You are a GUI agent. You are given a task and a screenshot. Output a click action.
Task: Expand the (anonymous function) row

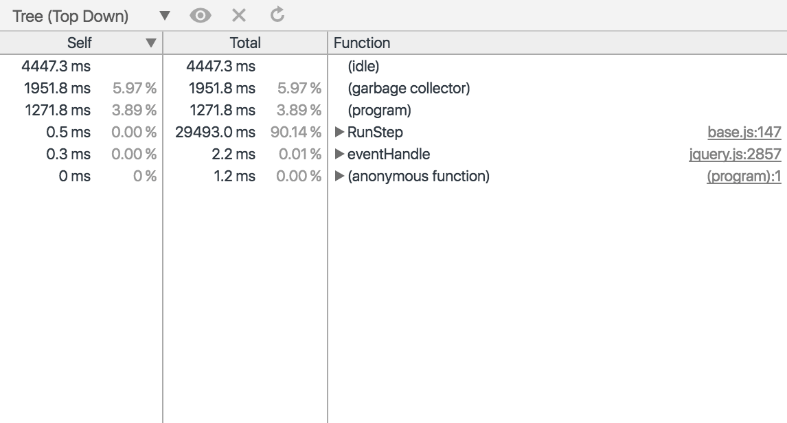(x=339, y=176)
